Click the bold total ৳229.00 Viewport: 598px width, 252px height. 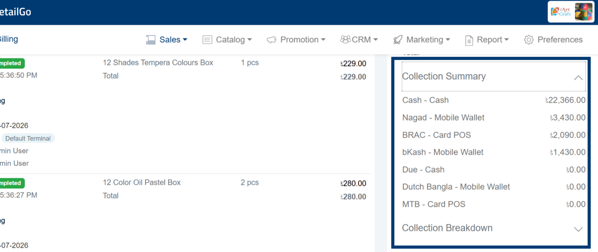[353, 77]
